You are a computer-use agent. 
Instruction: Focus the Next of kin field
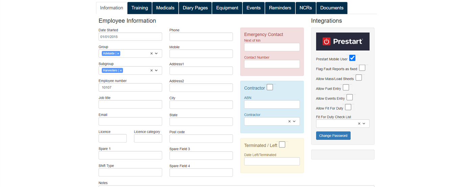coord(272,47)
